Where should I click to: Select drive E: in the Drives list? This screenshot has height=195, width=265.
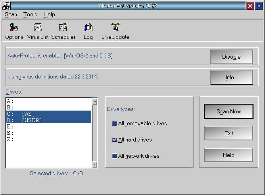[x=49, y=126]
